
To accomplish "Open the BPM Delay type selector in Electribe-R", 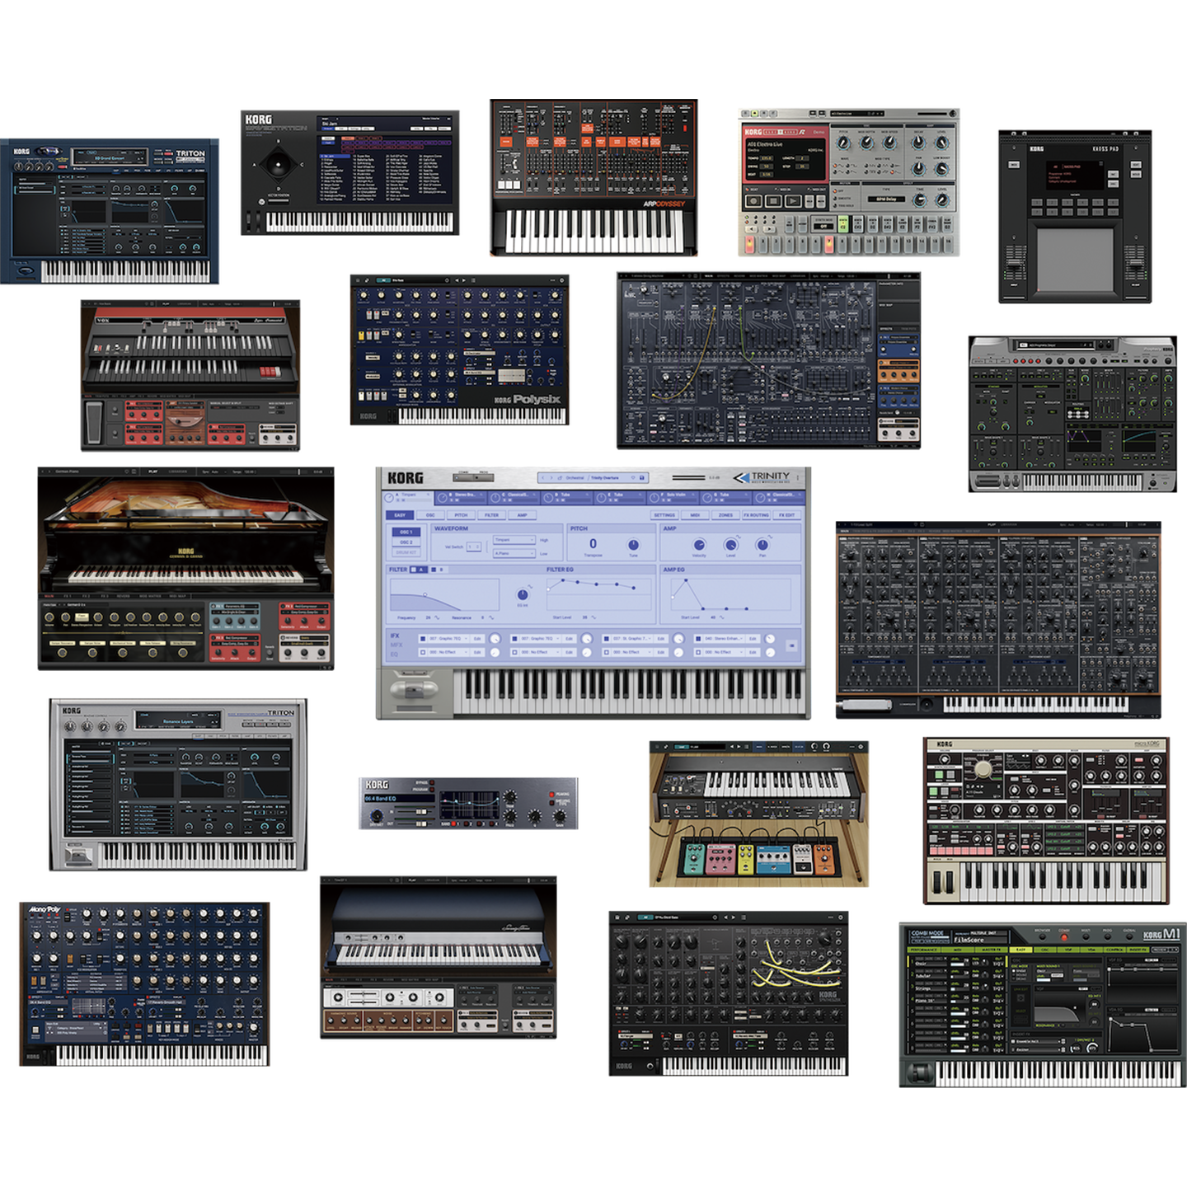I will pos(886,199).
